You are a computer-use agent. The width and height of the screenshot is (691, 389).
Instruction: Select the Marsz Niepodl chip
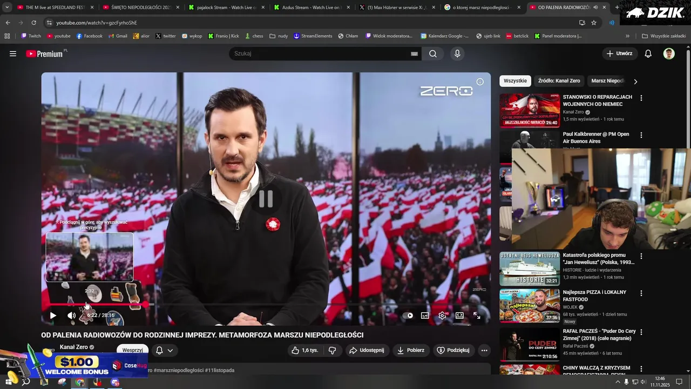[608, 81]
